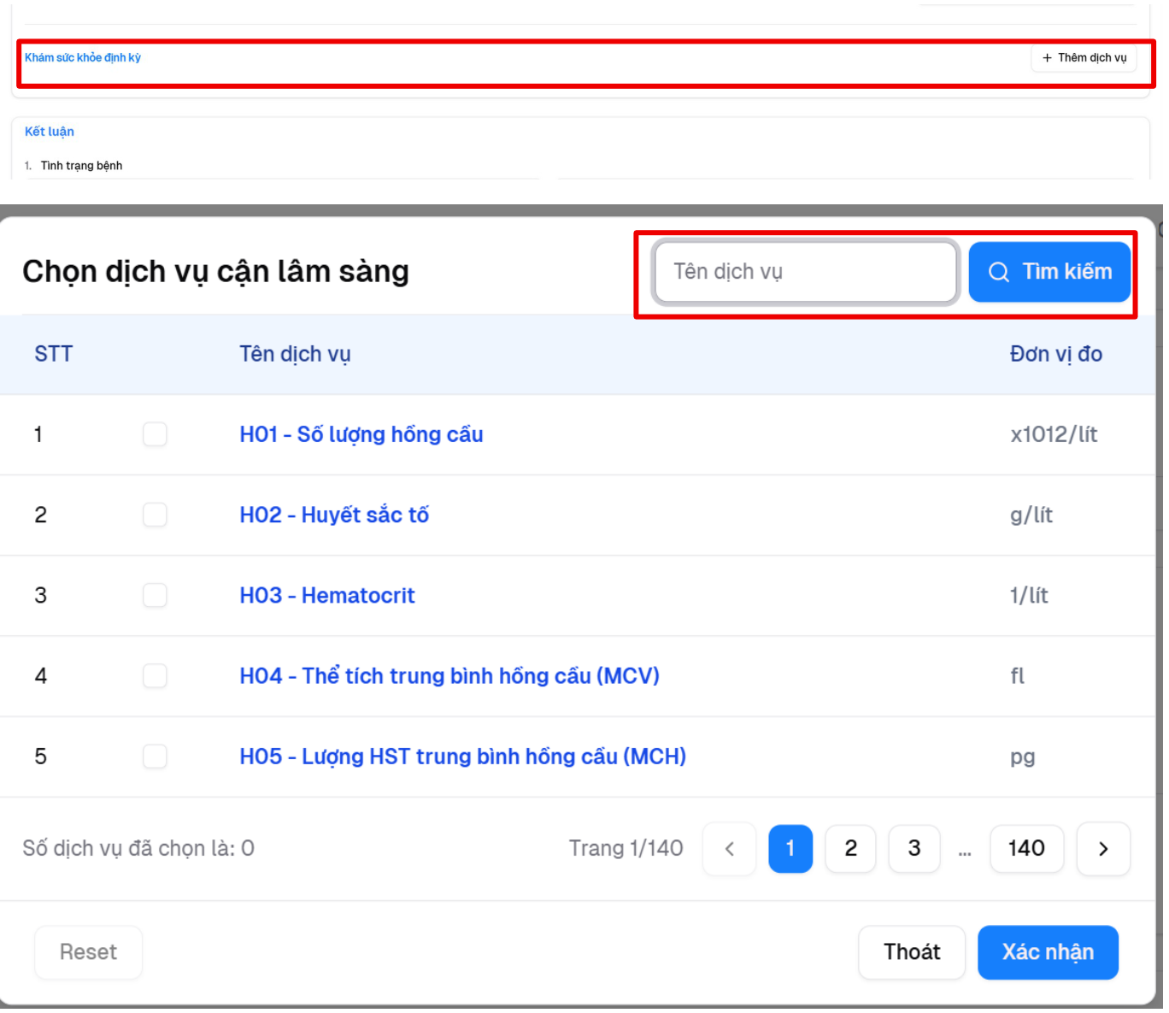Click the '1/lít' unit cell
1169x1013 pixels.
click(x=1029, y=595)
